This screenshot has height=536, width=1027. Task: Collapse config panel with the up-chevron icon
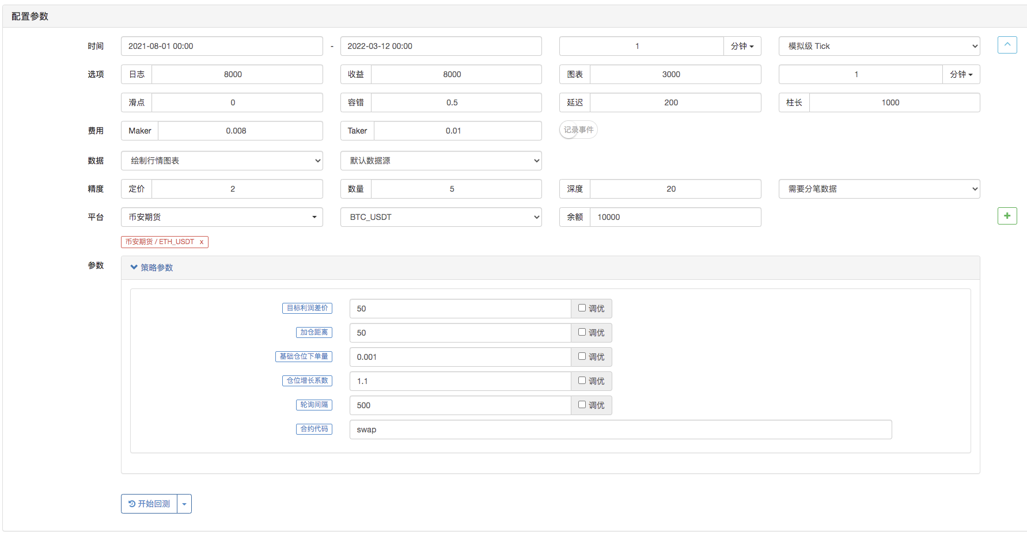pyautogui.click(x=1007, y=45)
